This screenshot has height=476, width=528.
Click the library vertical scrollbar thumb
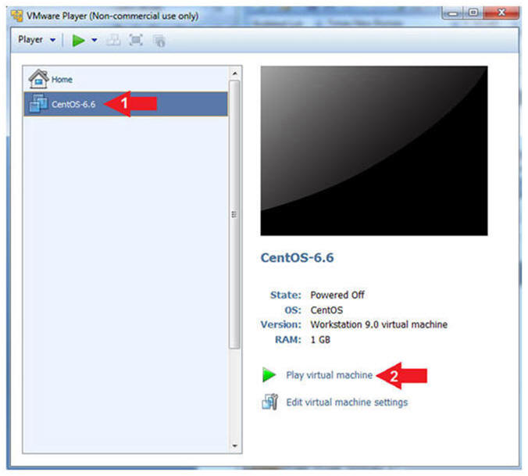pyautogui.click(x=234, y=214)
